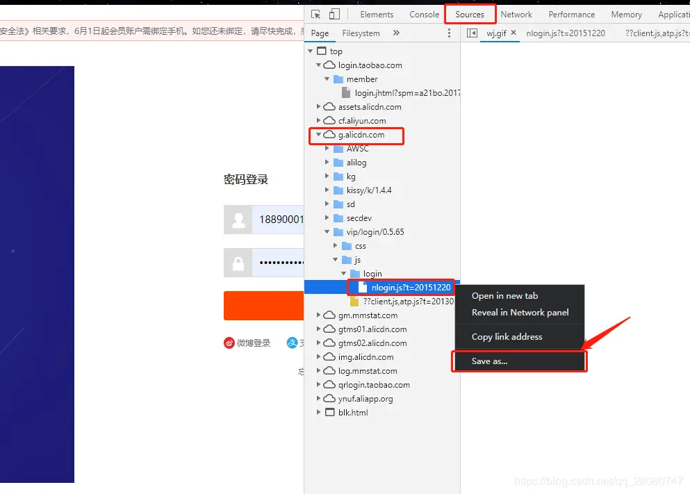This screenshot has width=690, height=494.
Task: Expand the kg folder
Action: [x=327, y=176]
